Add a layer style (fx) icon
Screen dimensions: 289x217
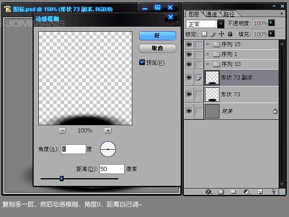209,192
